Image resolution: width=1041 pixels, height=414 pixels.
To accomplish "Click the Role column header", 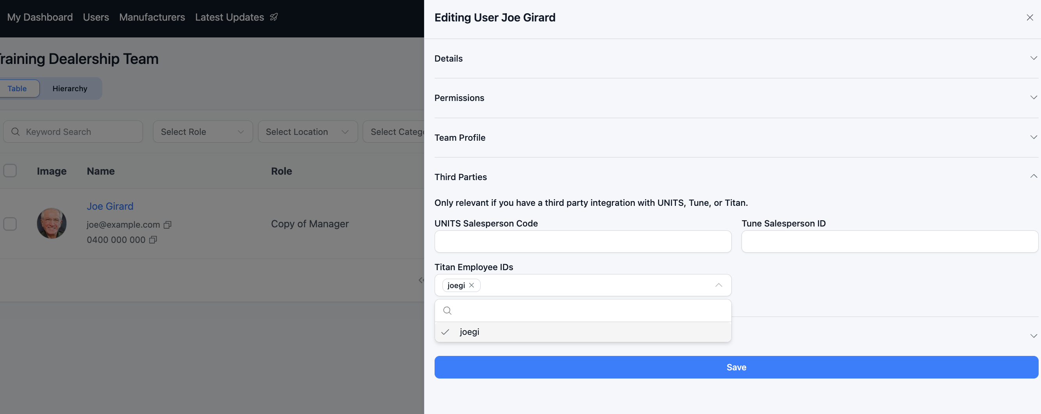I will click(281, 171).
